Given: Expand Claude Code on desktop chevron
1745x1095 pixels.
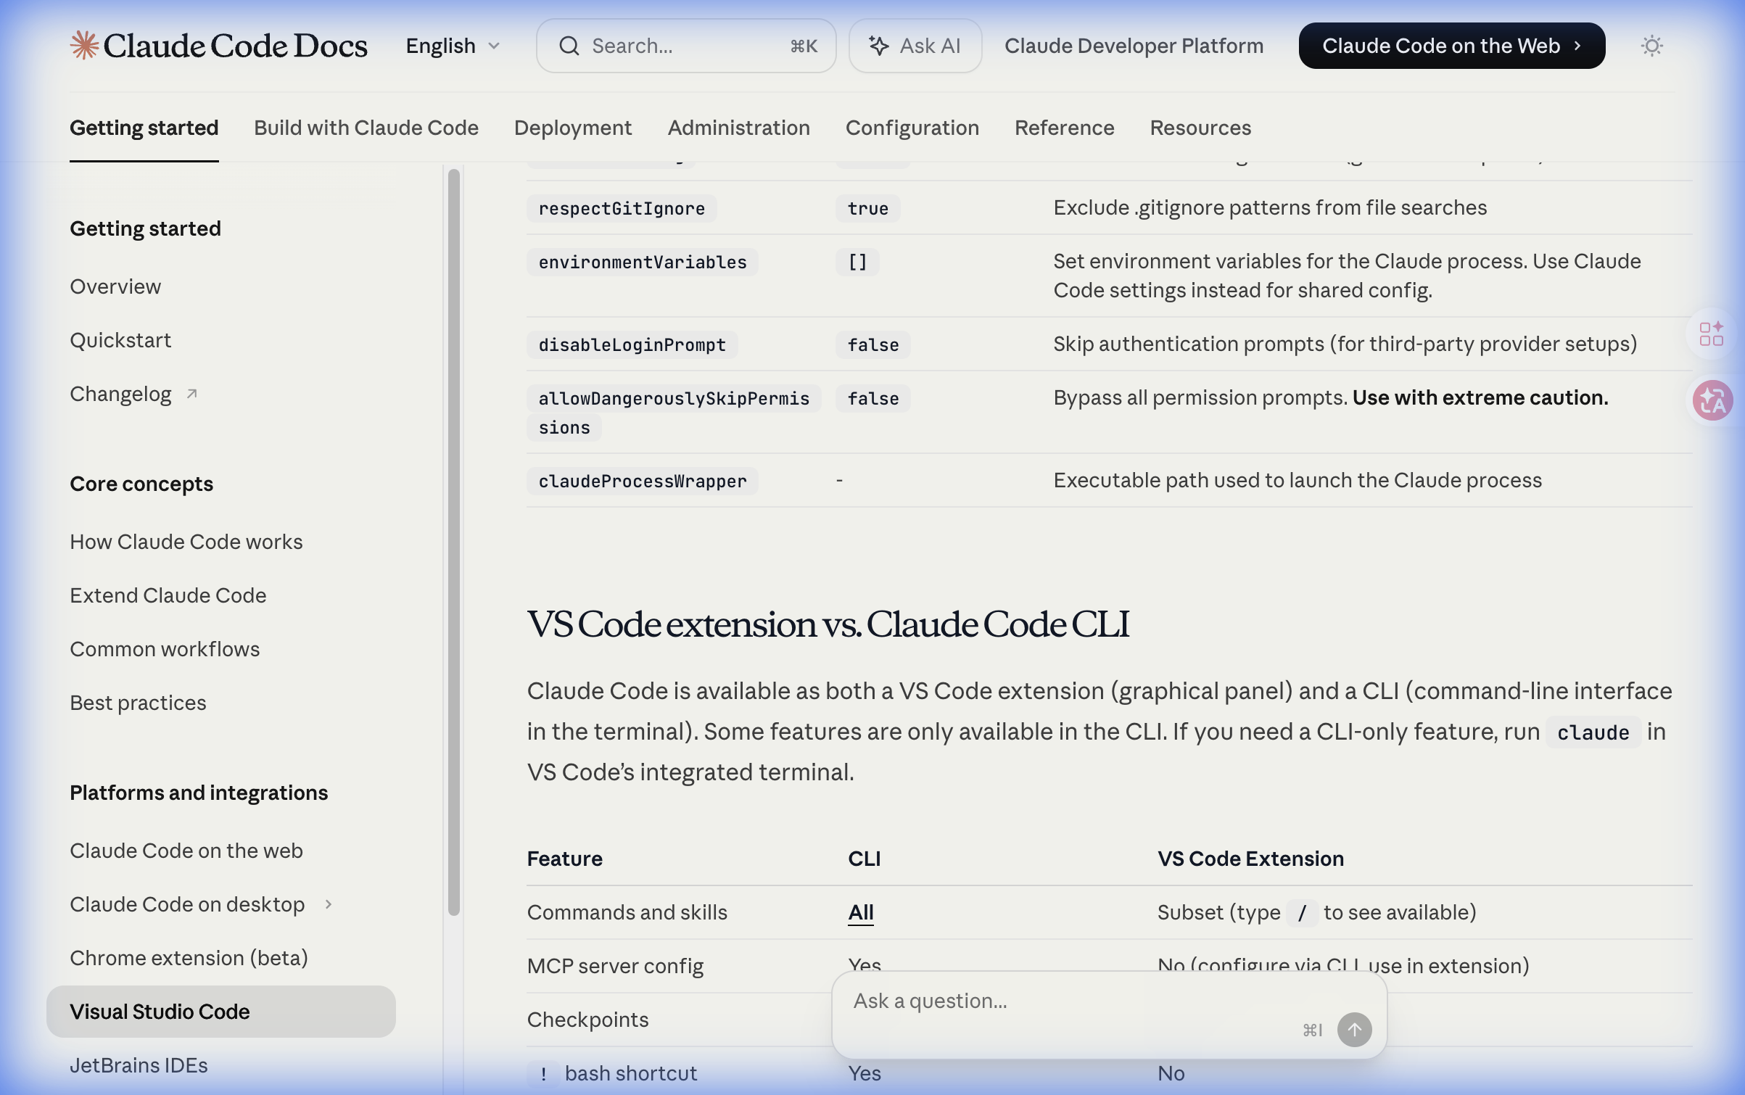Looking at the screenshot, I should (329, 904).
